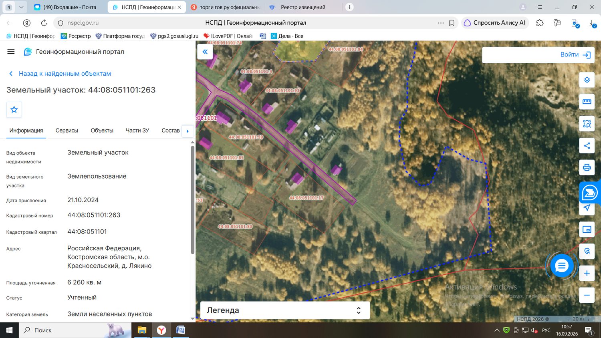
Task: Click the identify-at-location search tool
Action: [587, 251]
